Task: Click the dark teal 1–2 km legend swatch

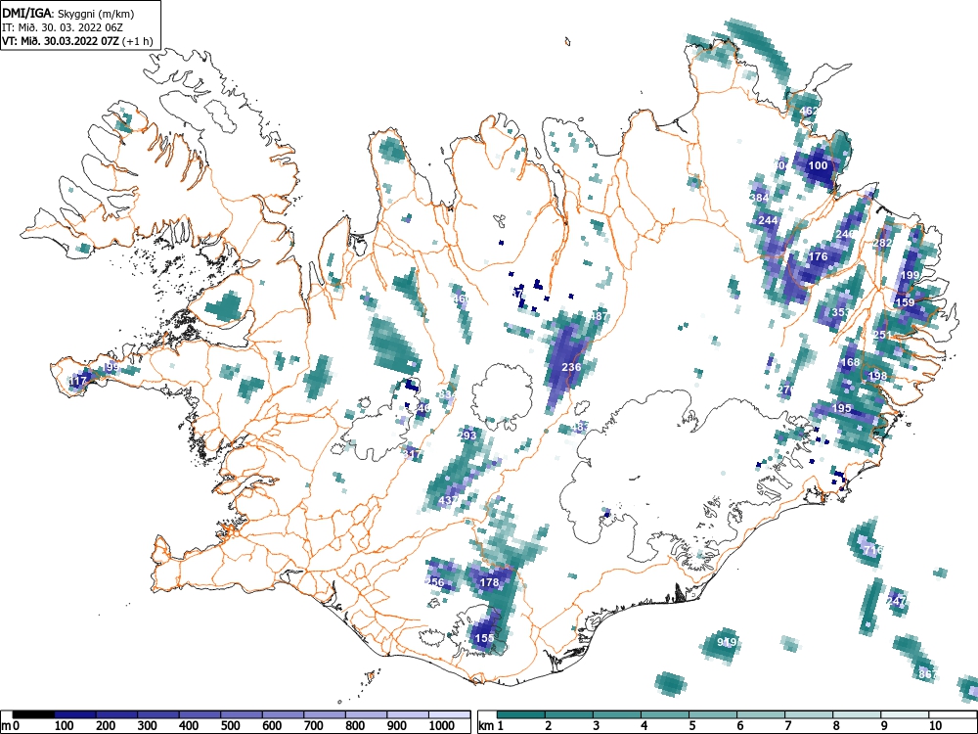Action: pyautogui.click(x=521, y=714)
